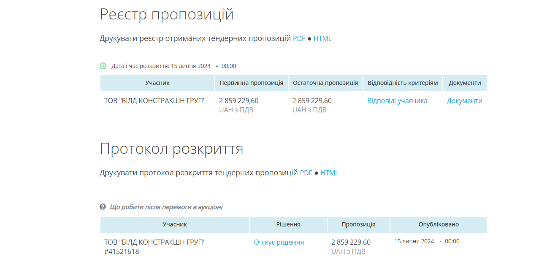Open the PDF of received proposals register
The image size is (547, 267).
(299, 38)
